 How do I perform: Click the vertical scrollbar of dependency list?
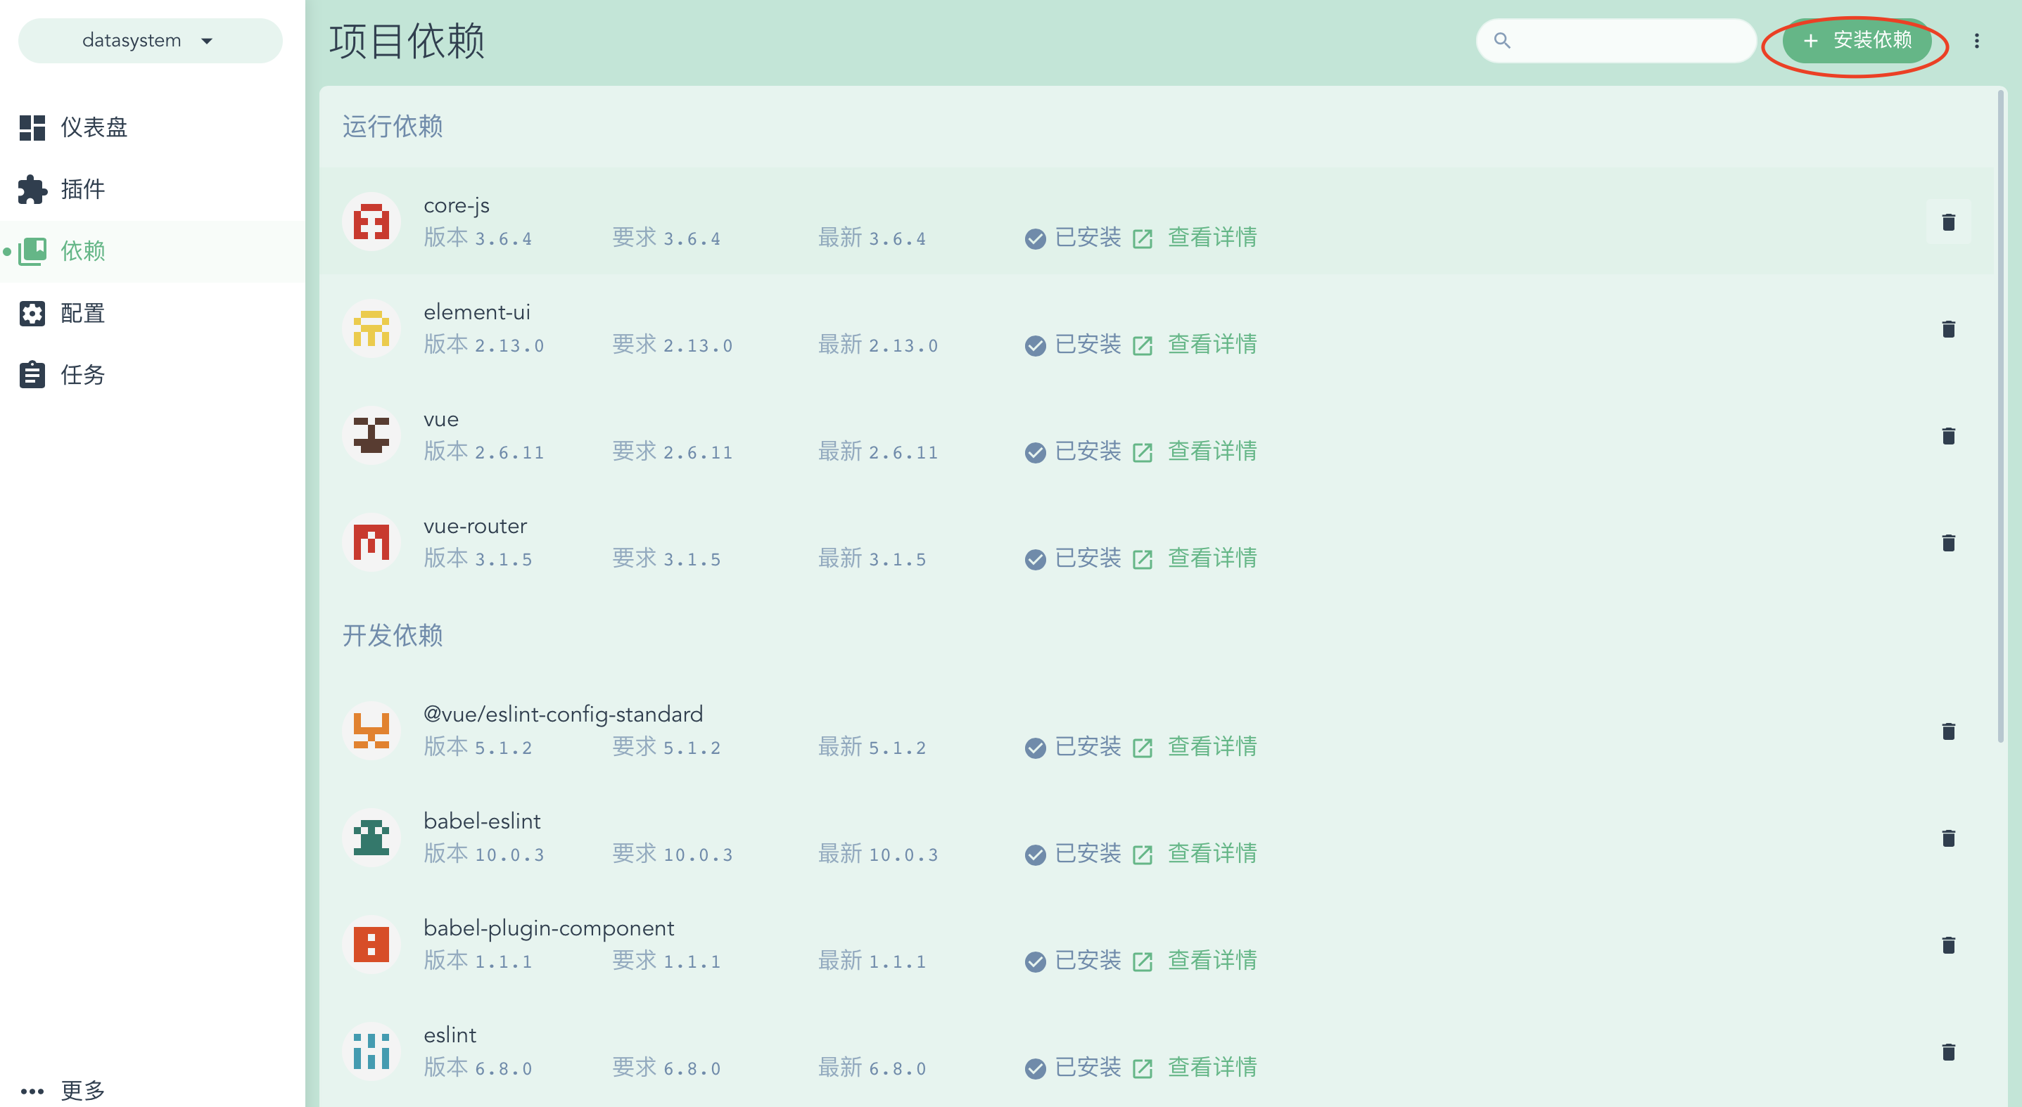(x=2000, y=416)
